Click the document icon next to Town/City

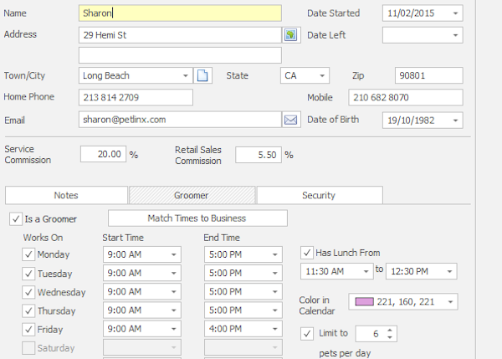202,76
